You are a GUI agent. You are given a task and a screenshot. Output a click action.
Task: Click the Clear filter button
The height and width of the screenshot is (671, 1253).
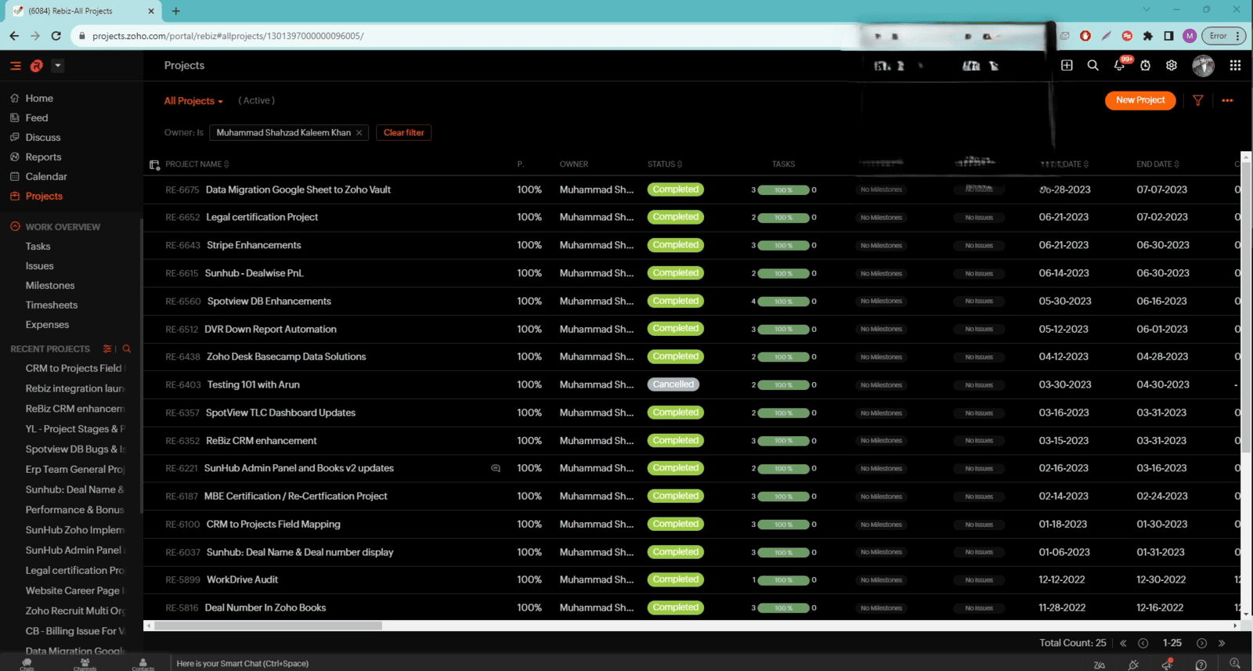tap(404, 132)
